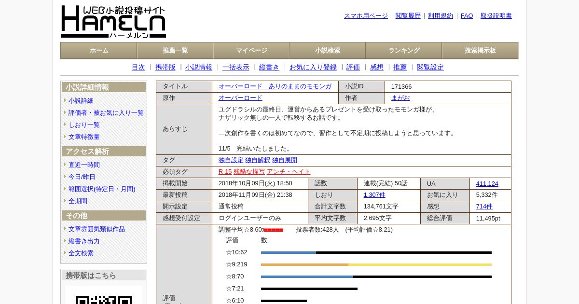Click the 独自設定 tag
Image resolution: width=579 pixels, height=304 pixels.
coord(231,160)
